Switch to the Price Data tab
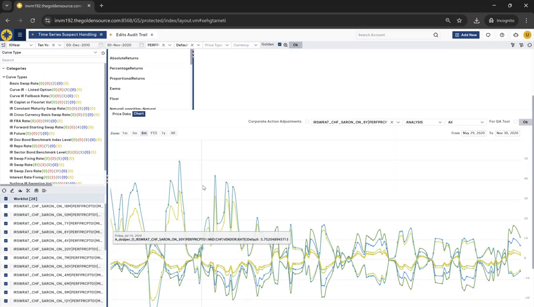Screen dimensions: 534x307 pos(121,114)
